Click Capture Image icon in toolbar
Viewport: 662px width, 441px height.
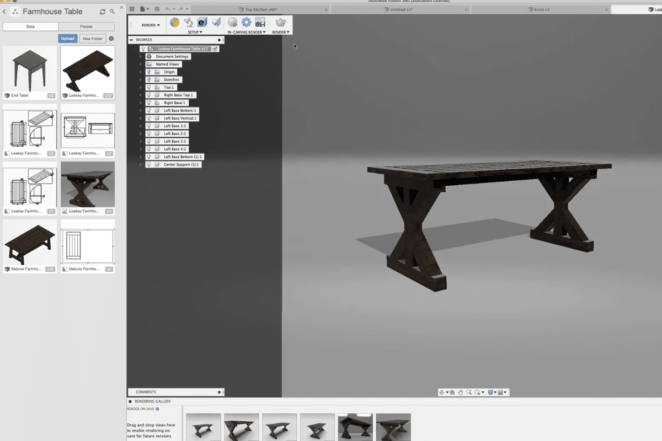260,22
